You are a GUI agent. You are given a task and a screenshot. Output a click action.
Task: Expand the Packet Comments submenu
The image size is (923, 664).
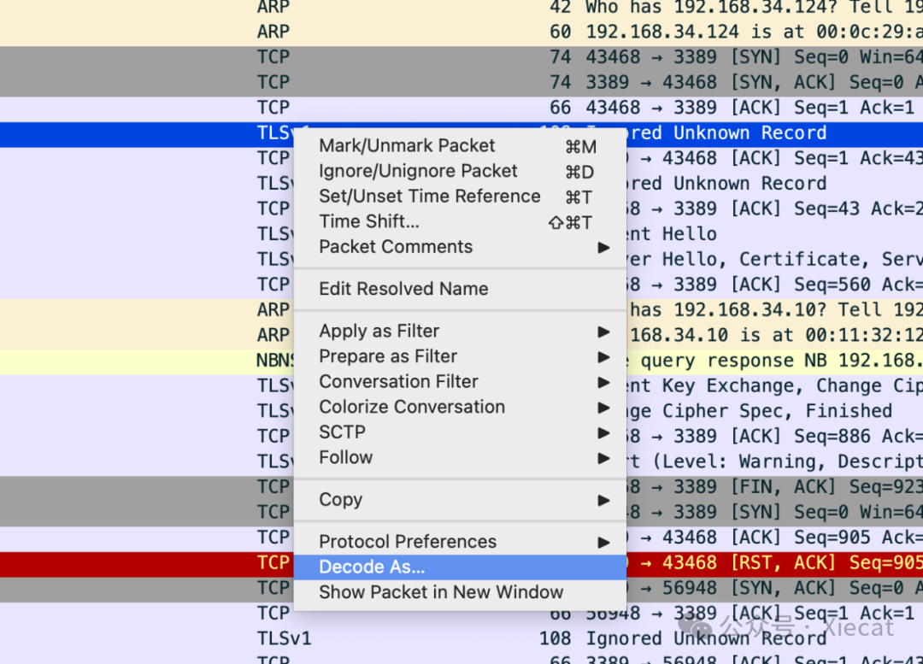[396, 247]
